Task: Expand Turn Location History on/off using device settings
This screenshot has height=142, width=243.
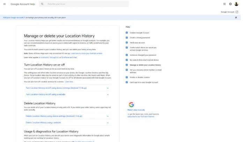Action: [67, 88]
